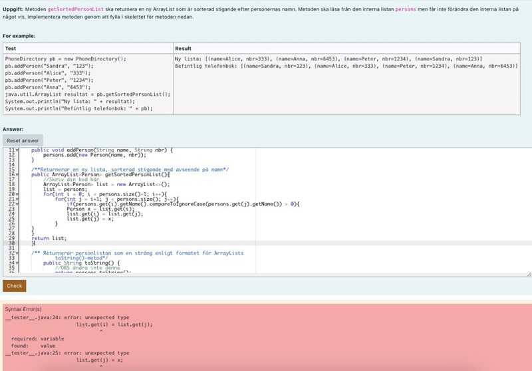Screen dimensions: 532x371
Task: Click line number 18 in the gutter
Action: pyautogui.click(x=10, y=184)
